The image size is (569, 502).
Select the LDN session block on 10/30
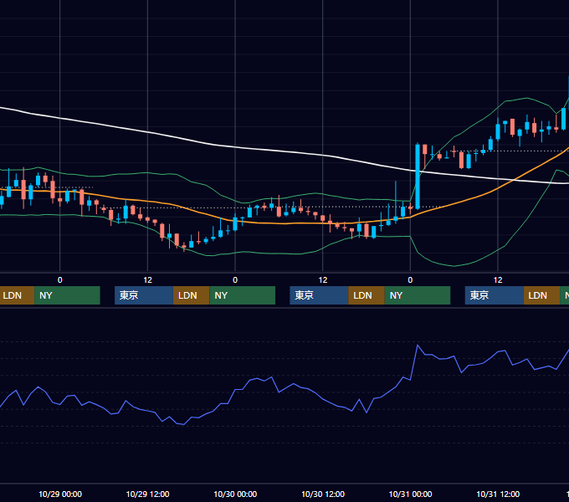pos(367,295)
